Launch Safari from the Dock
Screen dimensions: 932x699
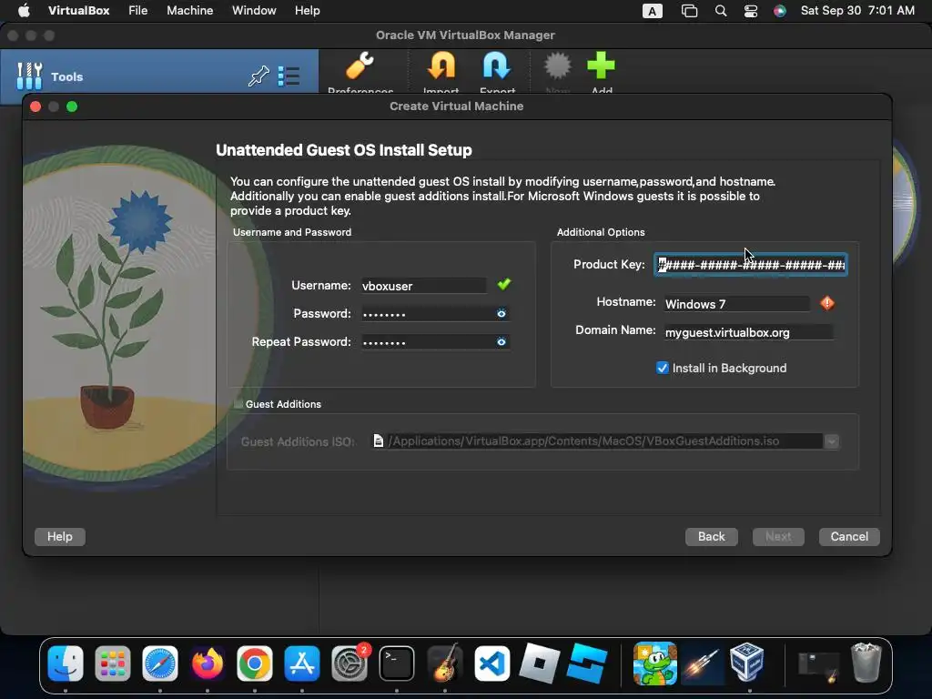click(160, 664)
